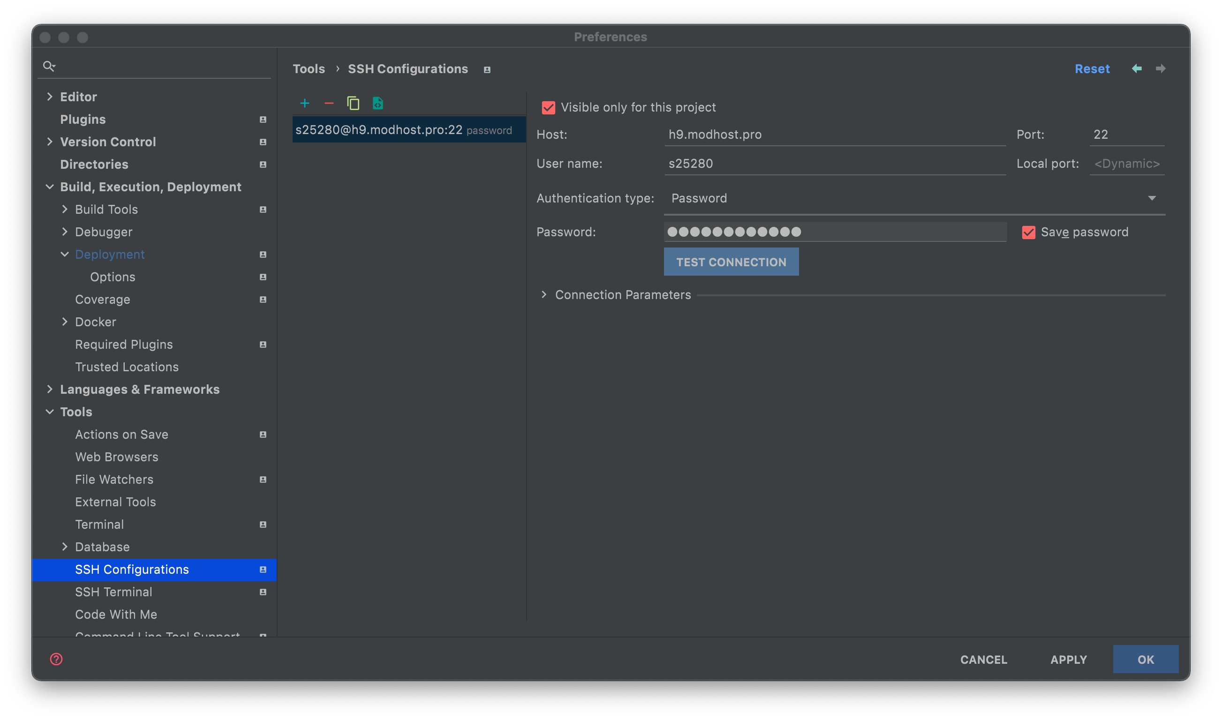The height and width of the screenshot is (720, 1222).
Task: Click the Password input field
Action: (x=836, y=232)
